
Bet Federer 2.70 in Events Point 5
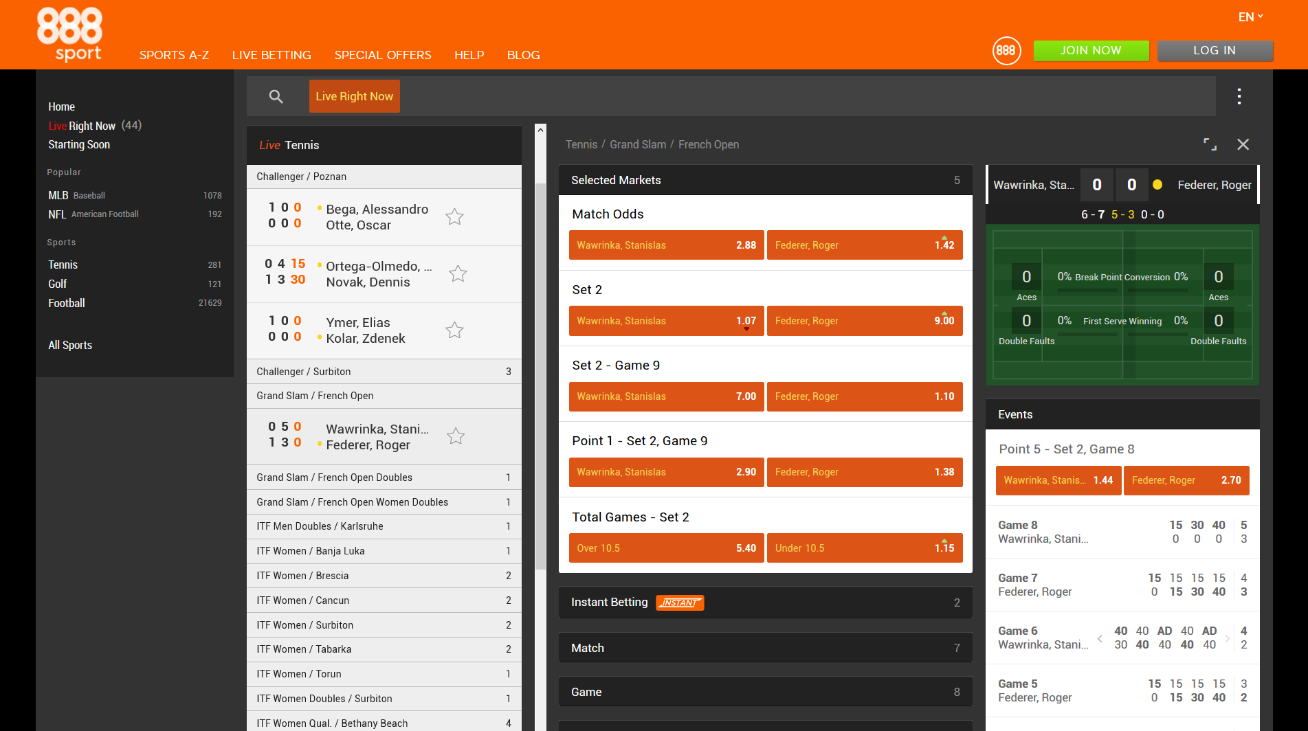pyautogui.click(x=1186, y=480)
